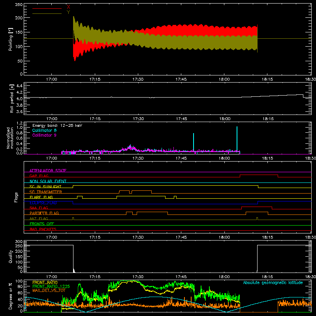
Task: Click the 300 tick label on Quality axis
Action: (19, 242)
